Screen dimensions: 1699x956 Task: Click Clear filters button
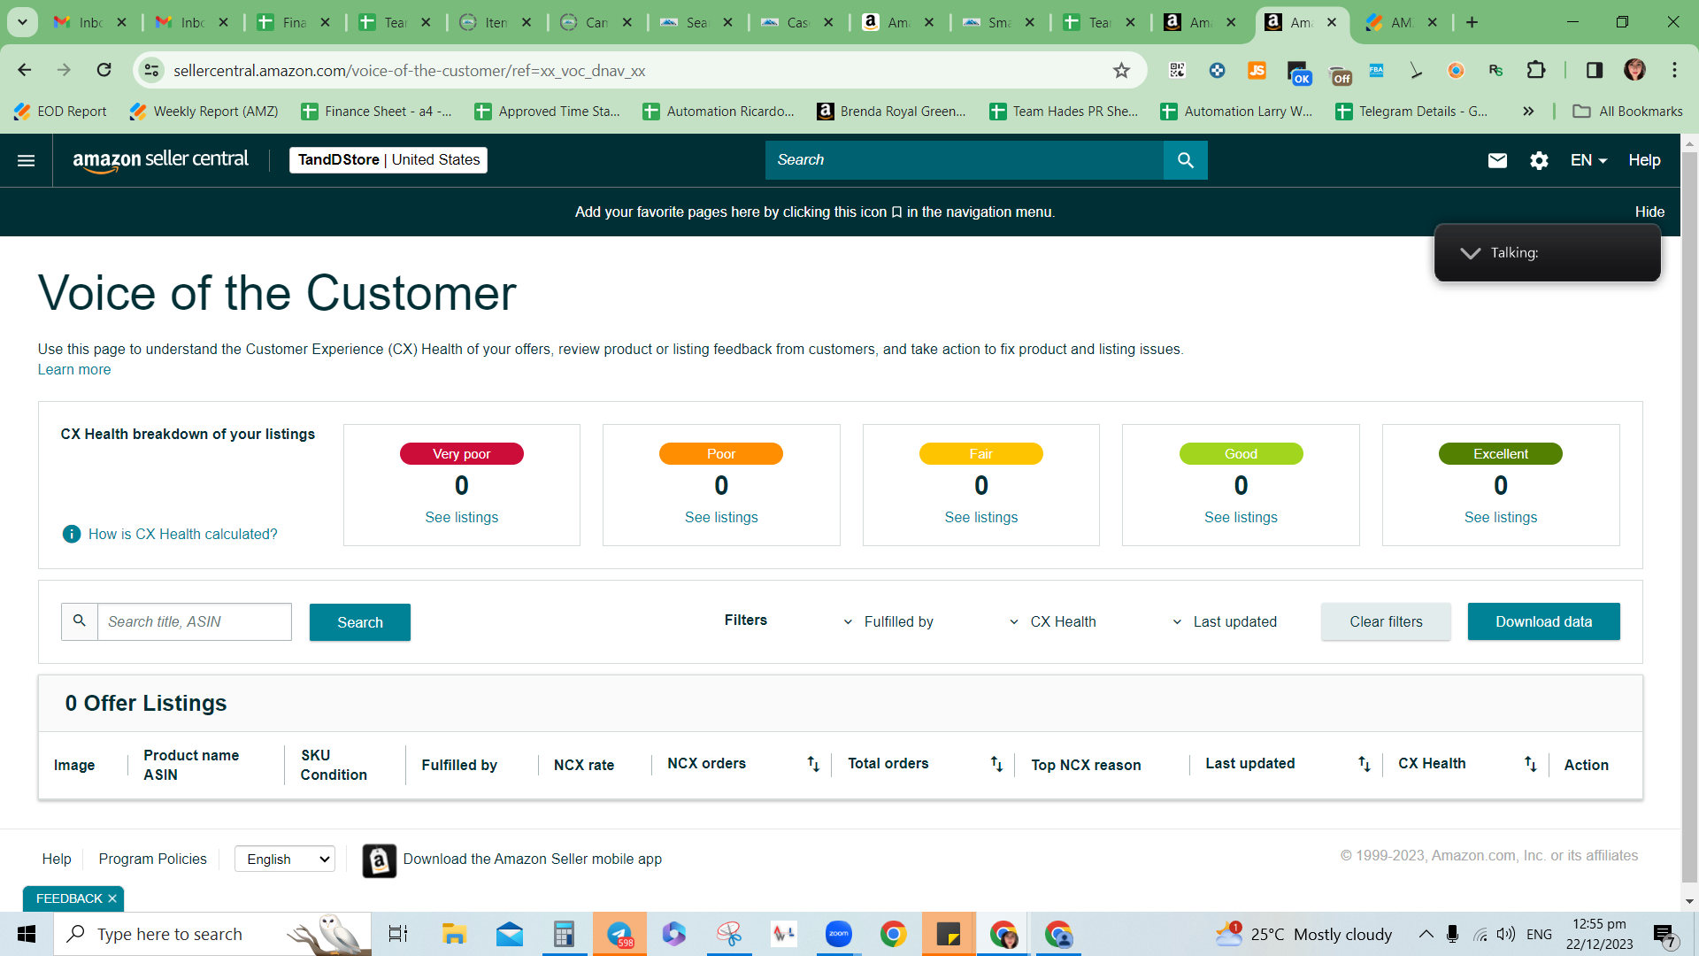point(1386,621)
